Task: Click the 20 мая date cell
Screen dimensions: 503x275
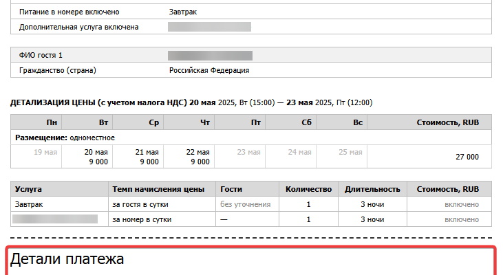Action: 97,152
